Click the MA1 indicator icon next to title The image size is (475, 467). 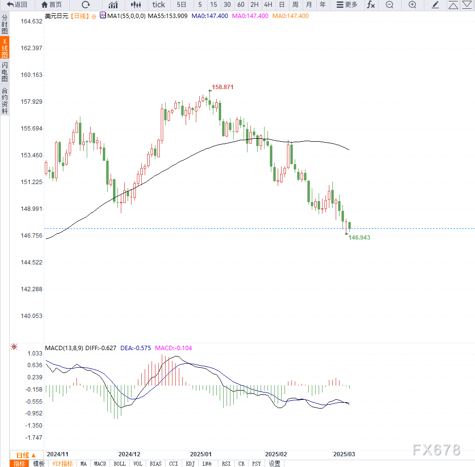click(103, 15)
